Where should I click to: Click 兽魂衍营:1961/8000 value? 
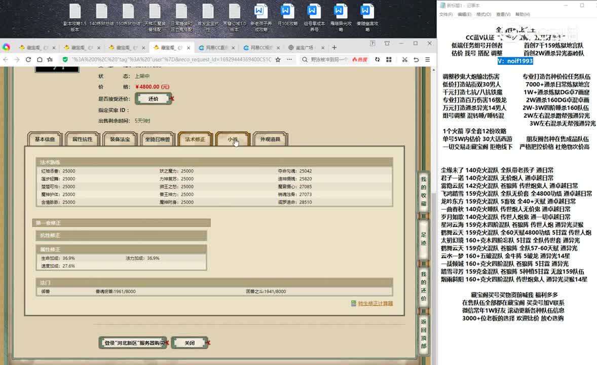click(116, 291)
